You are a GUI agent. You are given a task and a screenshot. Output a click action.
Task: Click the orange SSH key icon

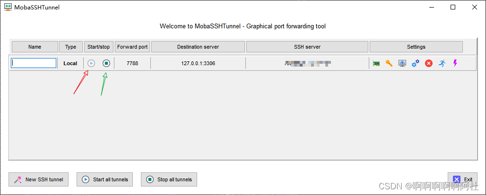coord(389,63)
